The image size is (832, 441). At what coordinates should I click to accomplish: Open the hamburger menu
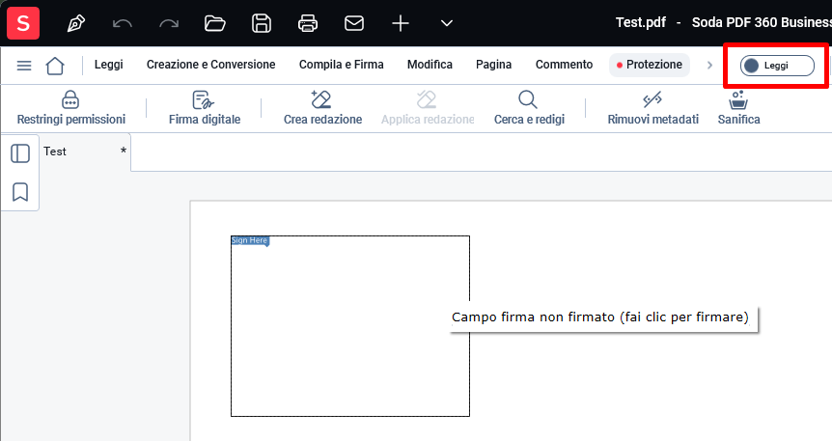coord(24,66)
